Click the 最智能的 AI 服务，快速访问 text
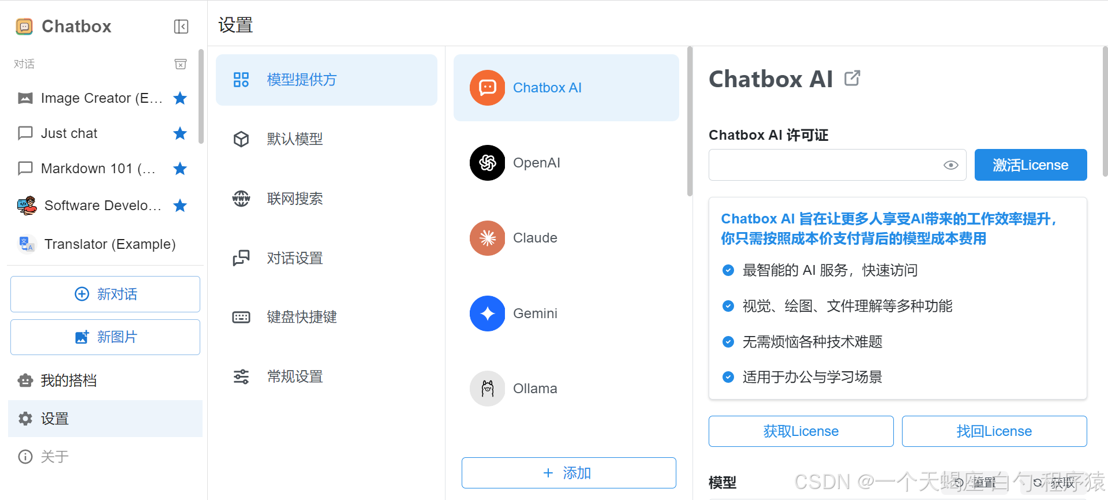Screen dimensions: 1108x500 [830, 270]
